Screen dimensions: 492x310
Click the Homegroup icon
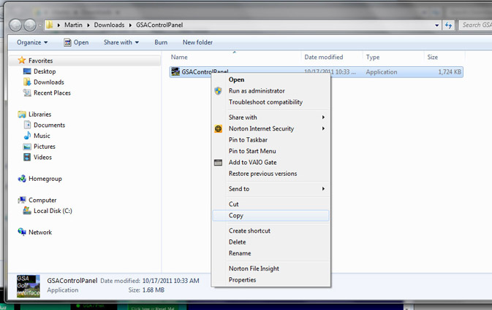(x=22, y=179)
